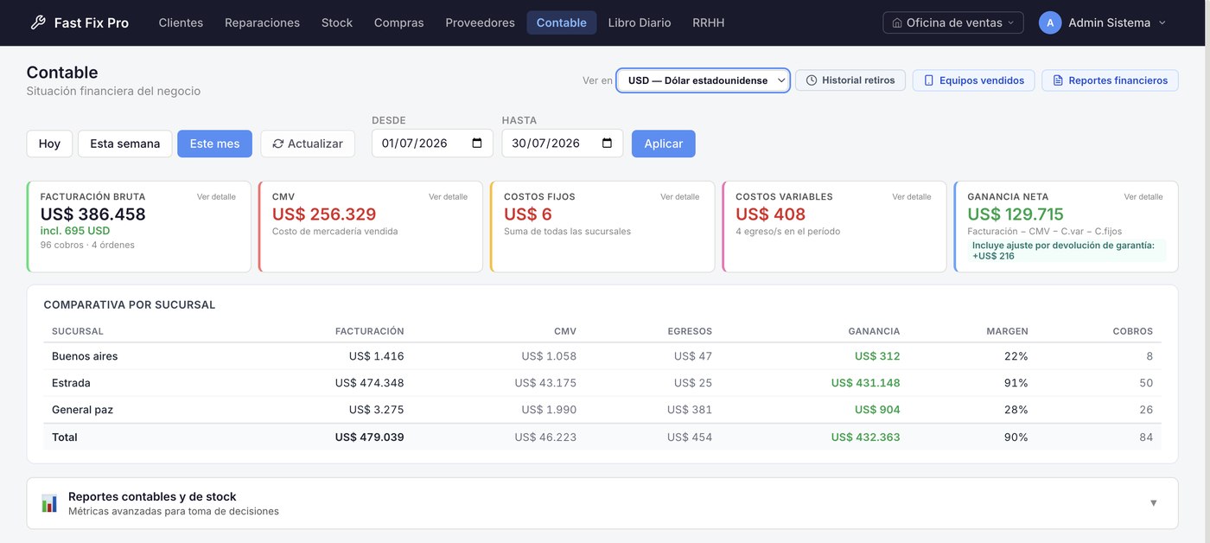Open the calendar picker in Desde field
The image size is (1210, 543).
[477, 144]
